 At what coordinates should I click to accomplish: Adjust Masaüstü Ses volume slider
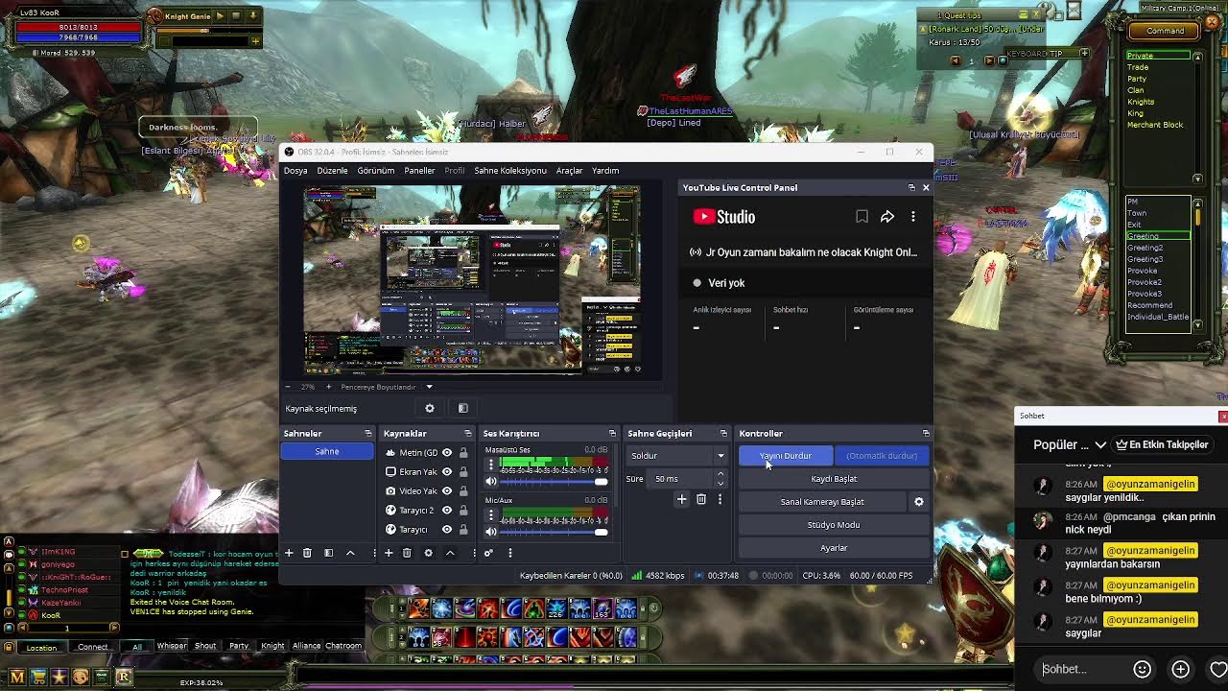tap(555, 482)
